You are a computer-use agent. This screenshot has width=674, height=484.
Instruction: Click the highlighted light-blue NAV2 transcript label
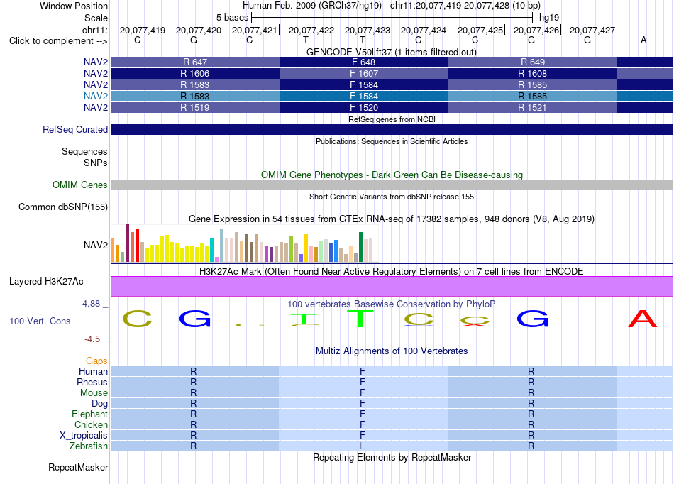96,96
